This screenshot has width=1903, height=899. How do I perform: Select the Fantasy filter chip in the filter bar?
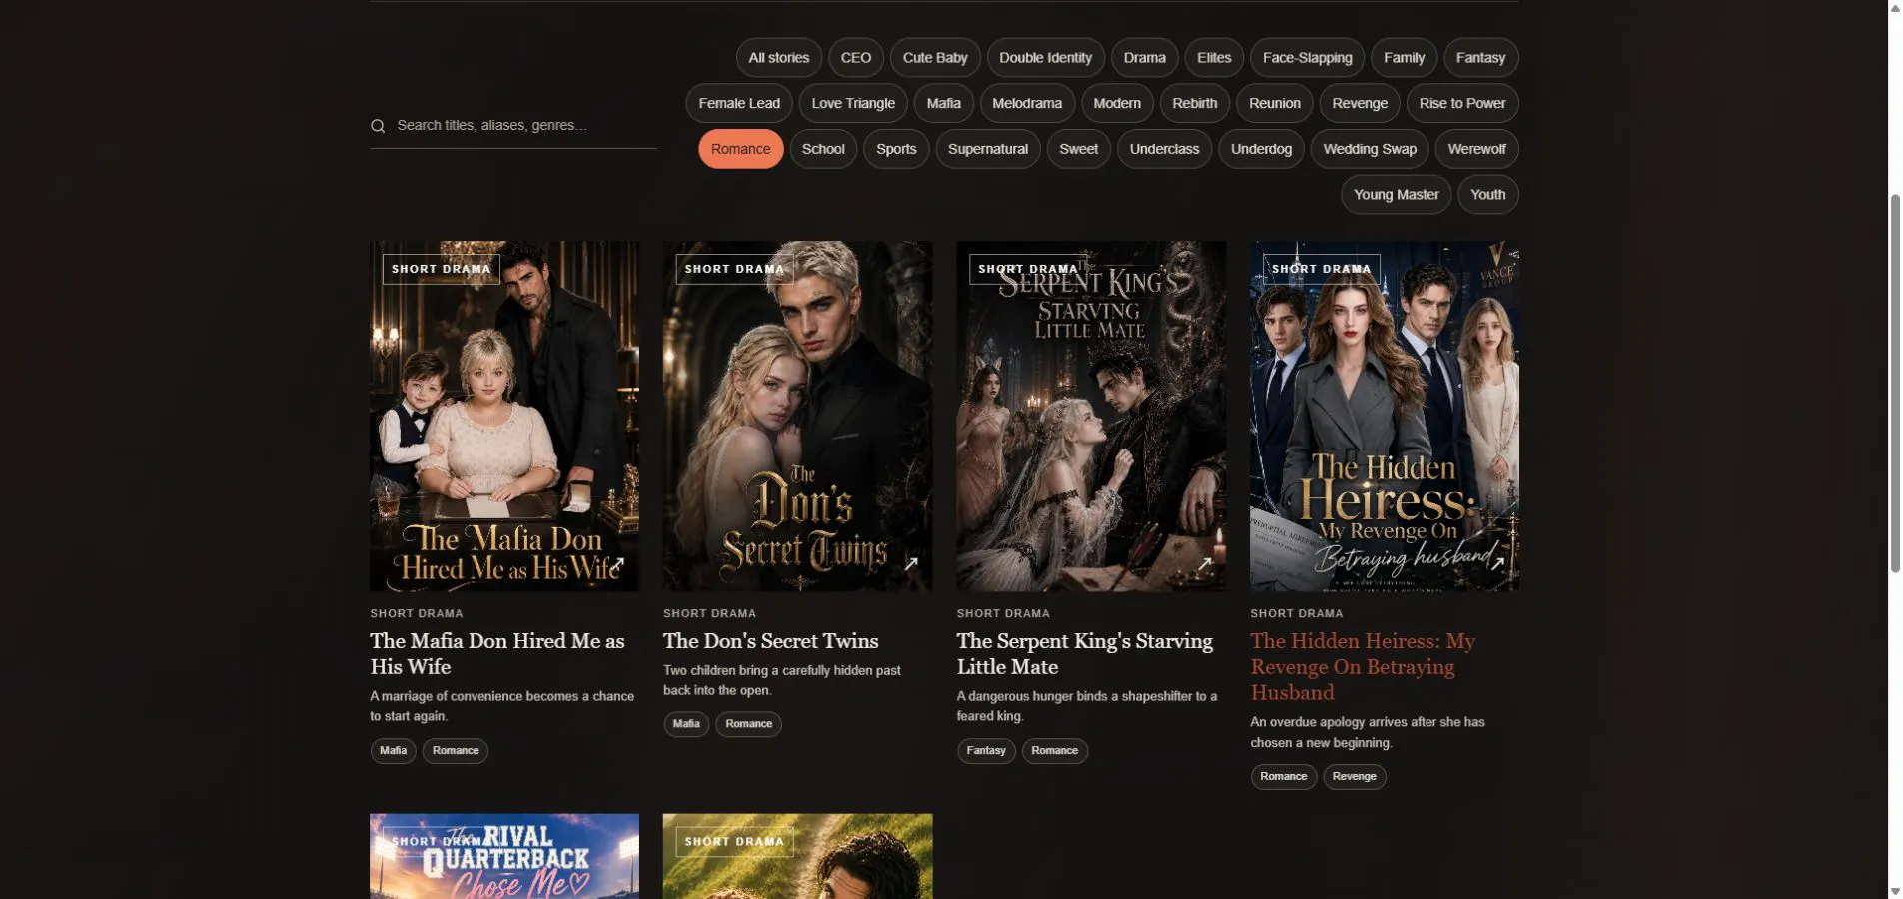(1480, 58)
